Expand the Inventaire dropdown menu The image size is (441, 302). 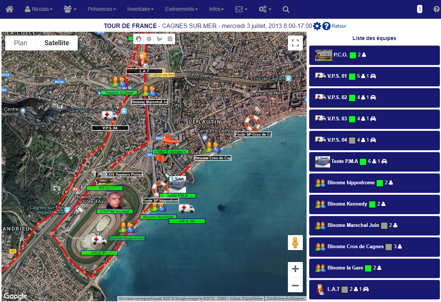click(140, 9)
